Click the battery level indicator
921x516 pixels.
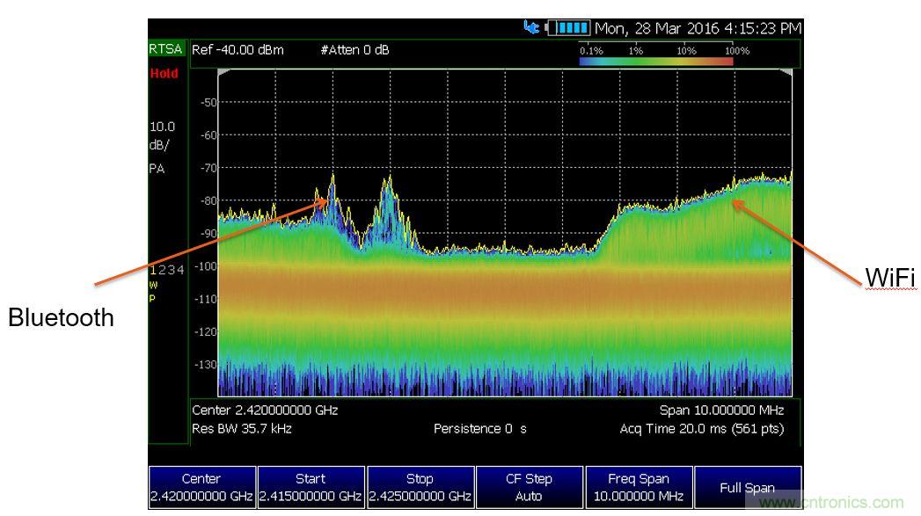pos(568,28)
